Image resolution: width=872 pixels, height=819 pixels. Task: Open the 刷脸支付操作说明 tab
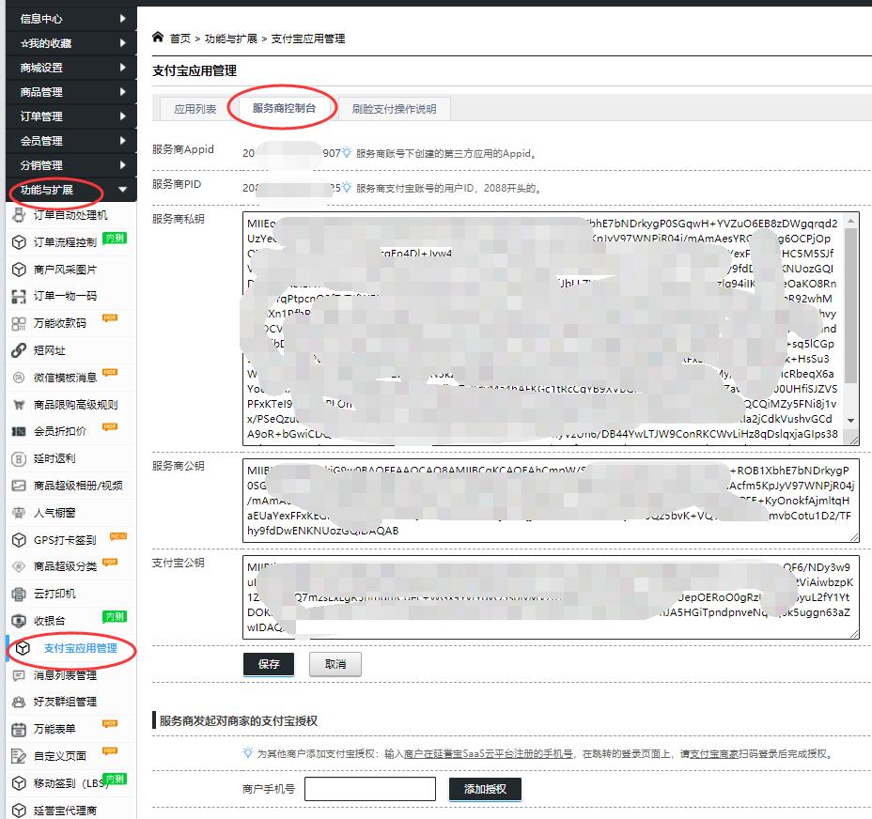(x=394, y=109)
